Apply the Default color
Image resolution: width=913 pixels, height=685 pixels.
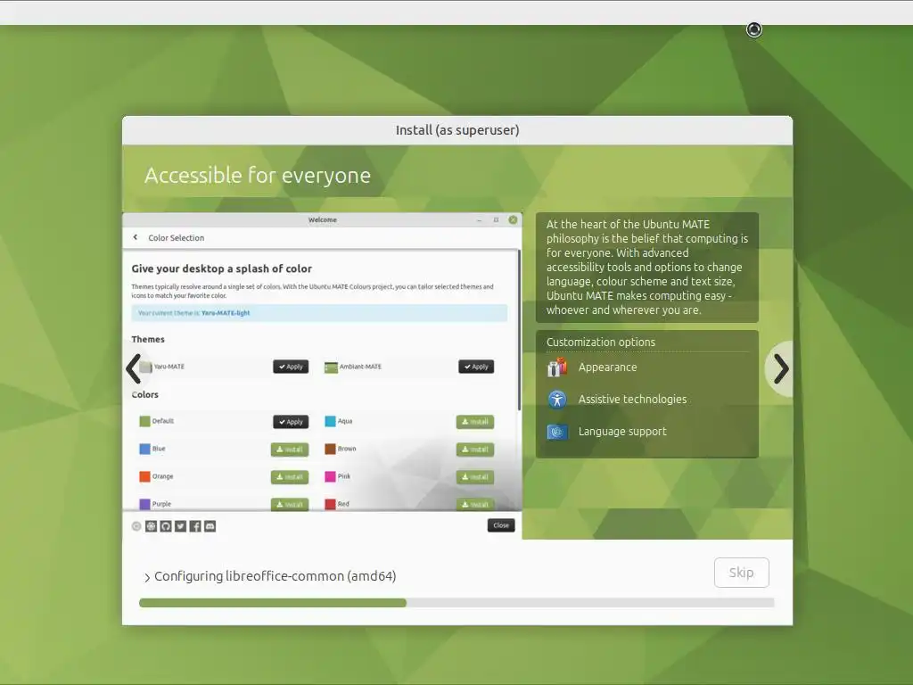(x=291, y=422)
